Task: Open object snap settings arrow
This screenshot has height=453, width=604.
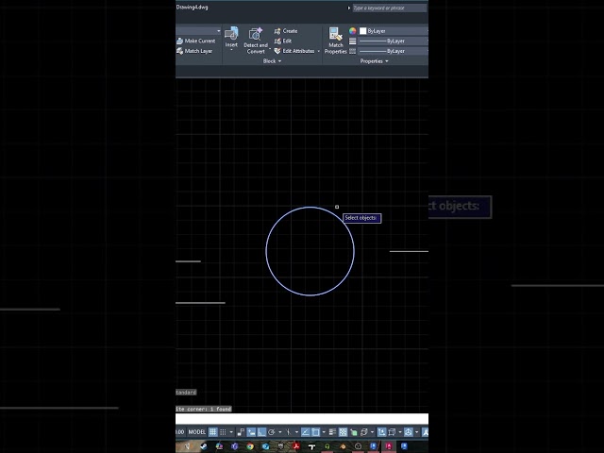Action: pyautogui.click(x=324, y=432)
